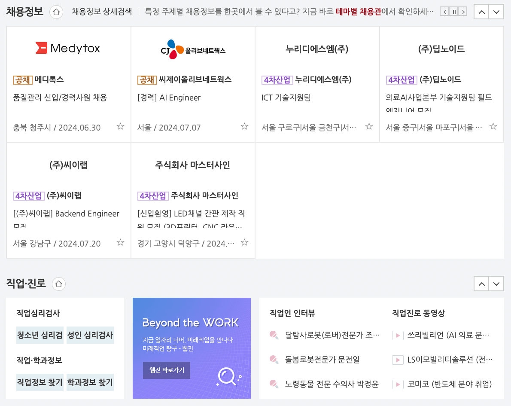
Task: Open the 채용정보 home icon
Action: (x=56, y=12)
